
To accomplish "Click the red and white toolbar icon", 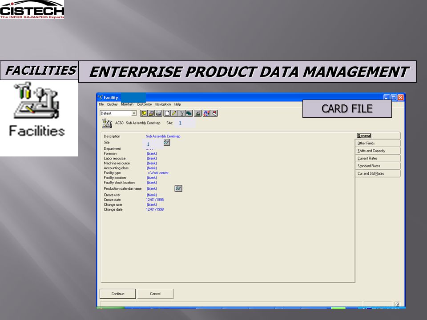I will click(x=214, y=113).
